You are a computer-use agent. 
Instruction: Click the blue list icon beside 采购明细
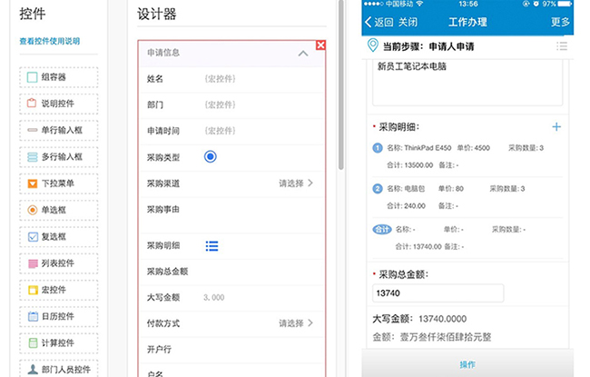coord(211,246)
